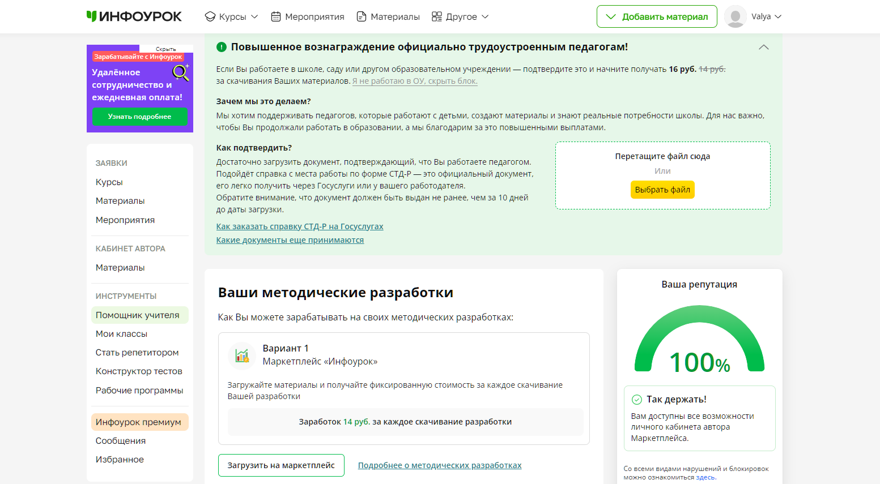Click the здесь link about violations

pyautogui.click(x=705, y=477)
